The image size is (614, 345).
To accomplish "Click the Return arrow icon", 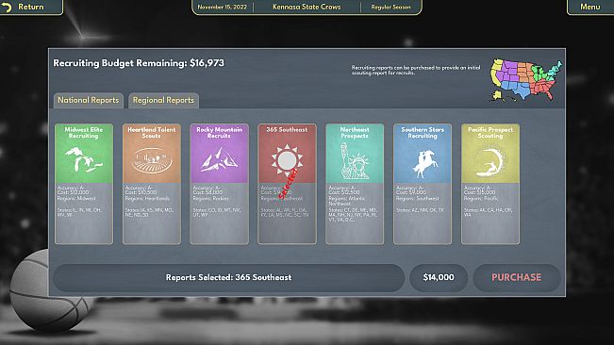I will pyautogui.click(x=7, y=7).
